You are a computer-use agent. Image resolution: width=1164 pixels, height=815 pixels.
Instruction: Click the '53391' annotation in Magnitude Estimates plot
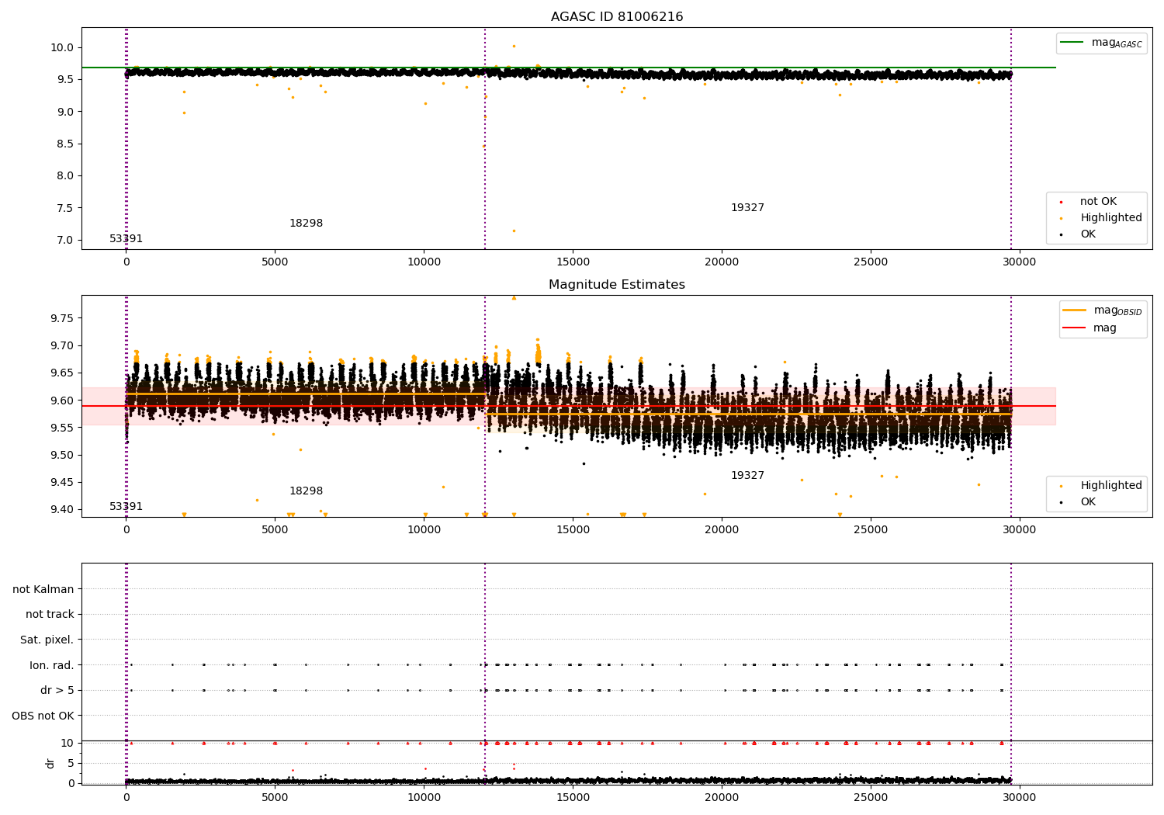point(126,507)
